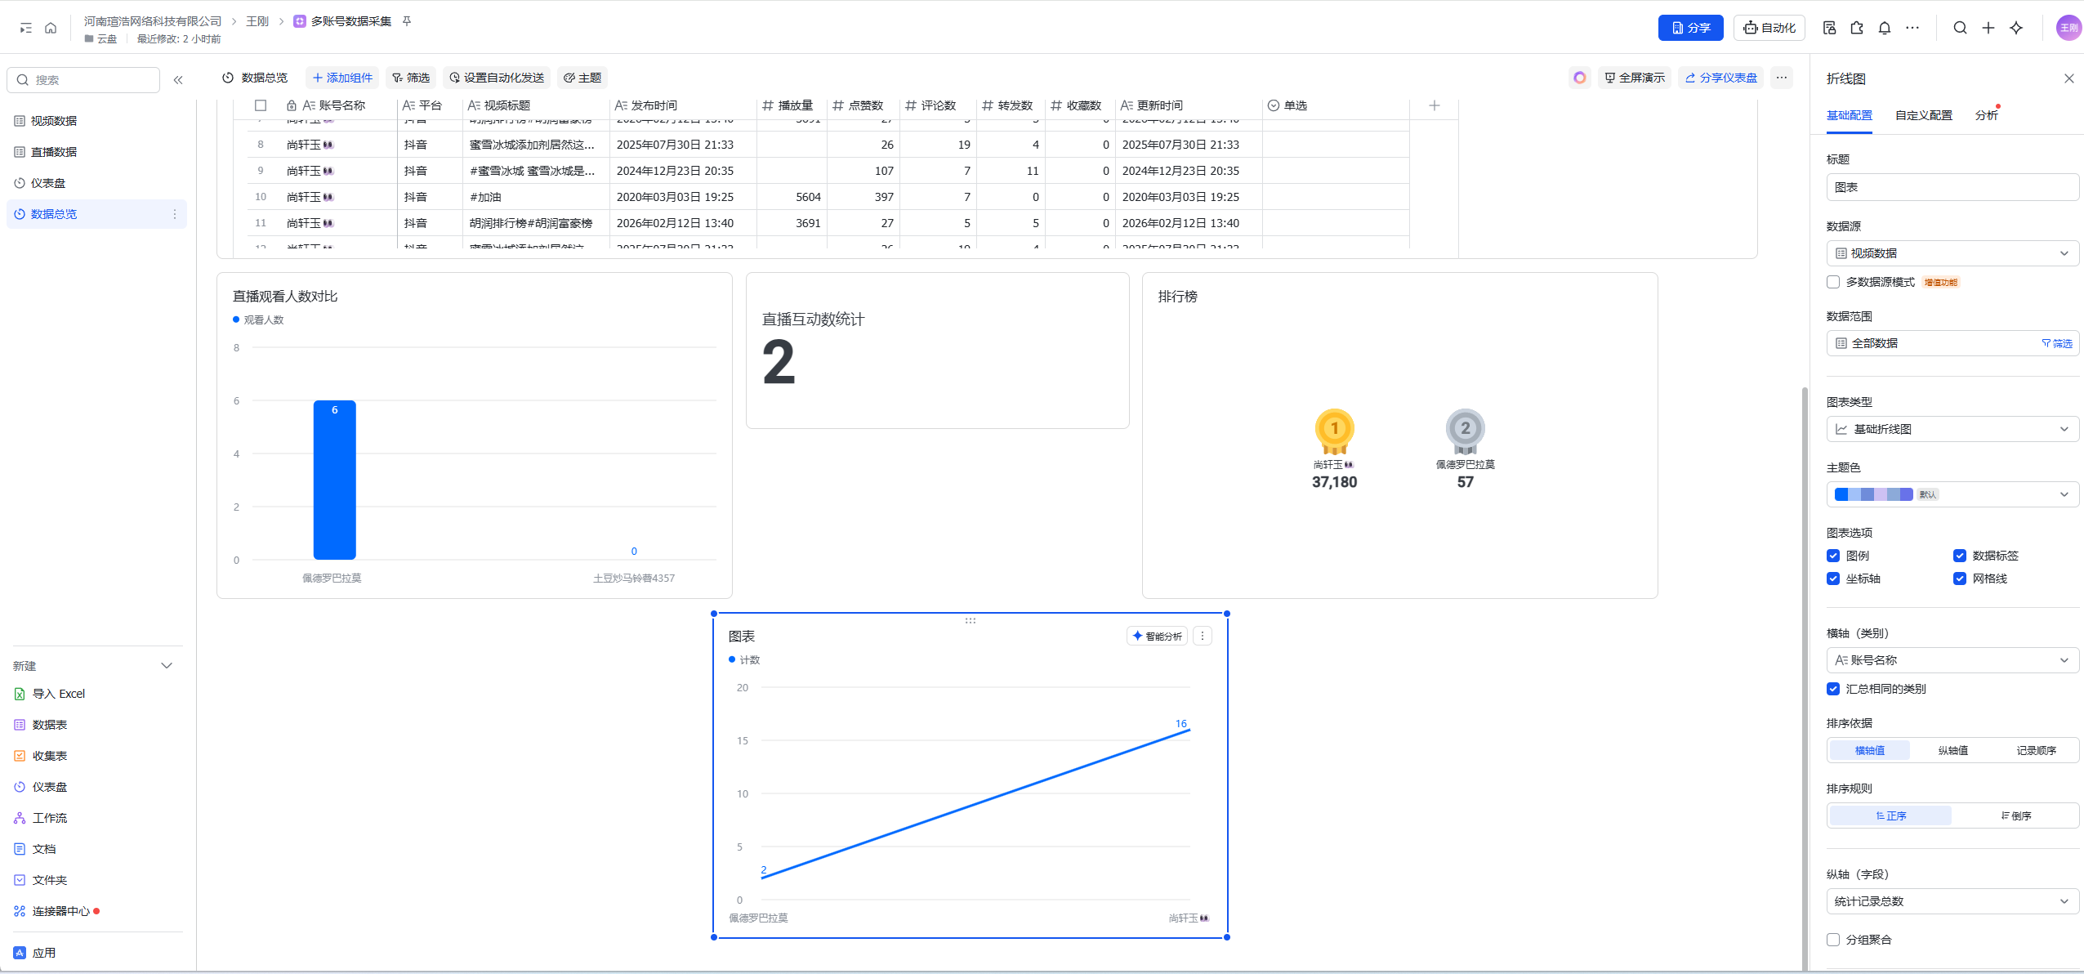This screenshot has height=974, width=2084.
Task: Uncheck the 数据标签 option
Action: click(1959, 556)
